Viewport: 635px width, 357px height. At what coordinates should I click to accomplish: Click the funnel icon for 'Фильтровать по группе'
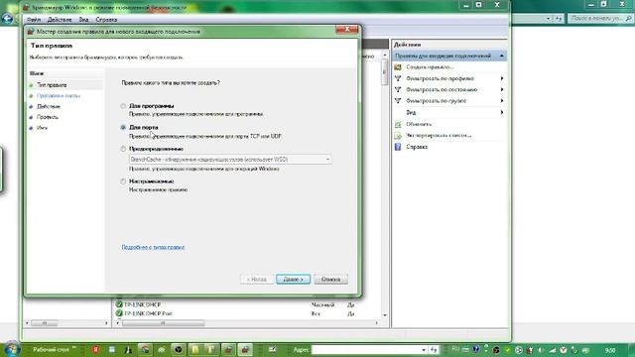(x=398, y=101)
